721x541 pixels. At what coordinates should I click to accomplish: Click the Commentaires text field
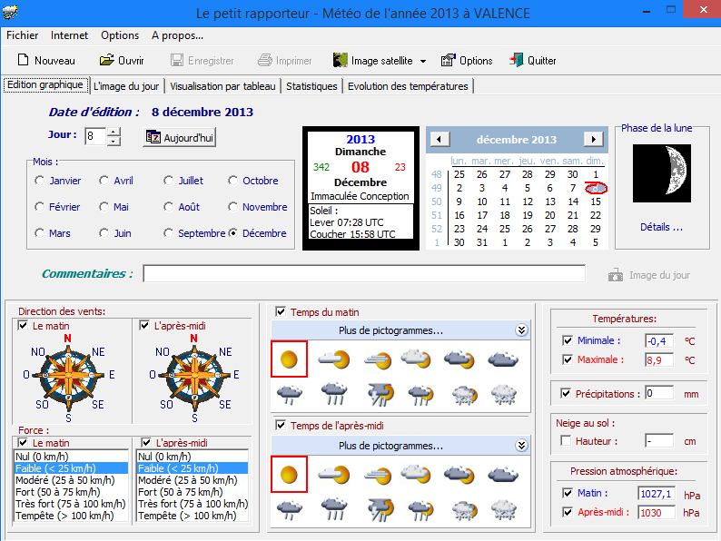coord(364,273)
